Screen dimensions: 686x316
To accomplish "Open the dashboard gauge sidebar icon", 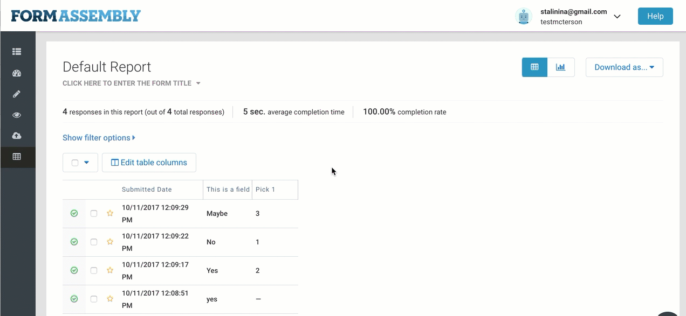I will pyautogui.click(x=17, y=73).
